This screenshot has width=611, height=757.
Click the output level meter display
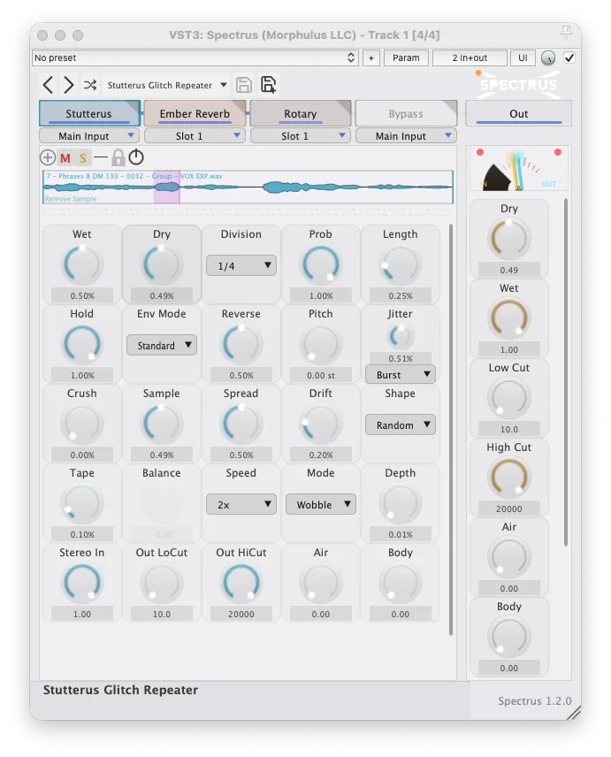519,168
